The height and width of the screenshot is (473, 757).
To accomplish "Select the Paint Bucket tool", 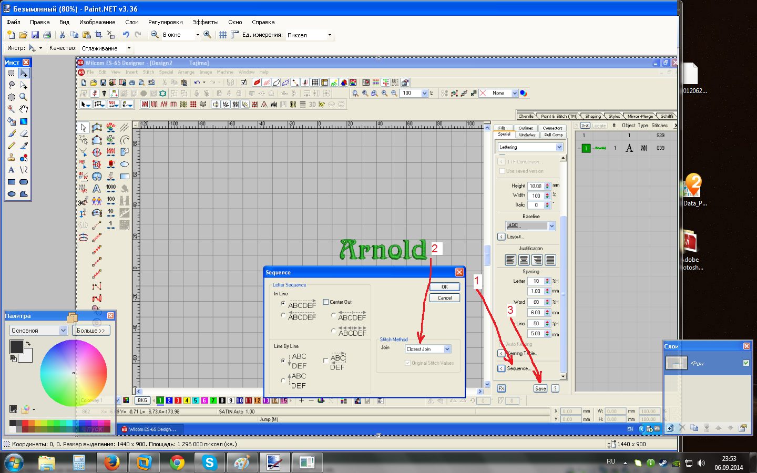I will (x=11, y=121).
